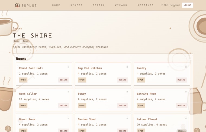The height and width of the screenshot is (132, 206).
Task: Click the Pantry room title
Action: [x=141, y=68]
